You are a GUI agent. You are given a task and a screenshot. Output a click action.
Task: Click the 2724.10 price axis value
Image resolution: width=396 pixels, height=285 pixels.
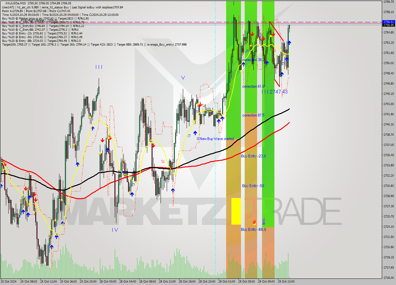pyautogui.click(x=389, y=226)
